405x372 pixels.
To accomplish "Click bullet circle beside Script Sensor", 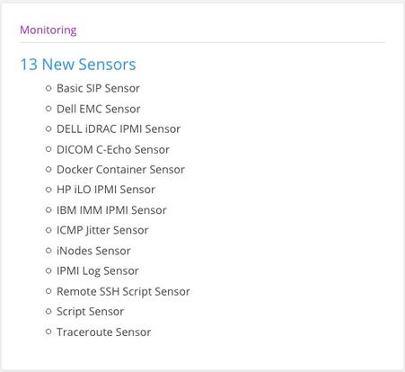I will pyautogui.click(x=48, y=312).
